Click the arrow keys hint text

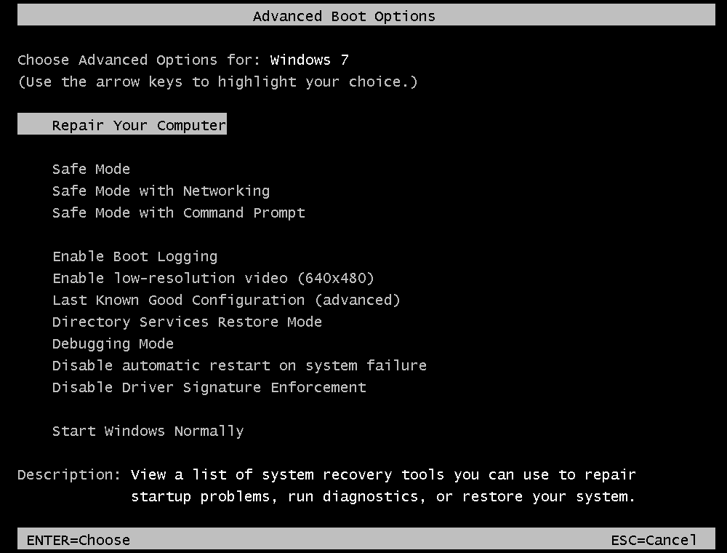217,81
